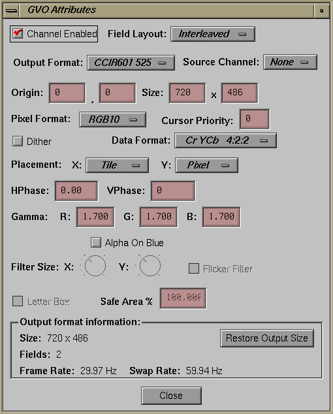
Task: Click the Cursor Priority input field
Action: click(x=255, y=119)
